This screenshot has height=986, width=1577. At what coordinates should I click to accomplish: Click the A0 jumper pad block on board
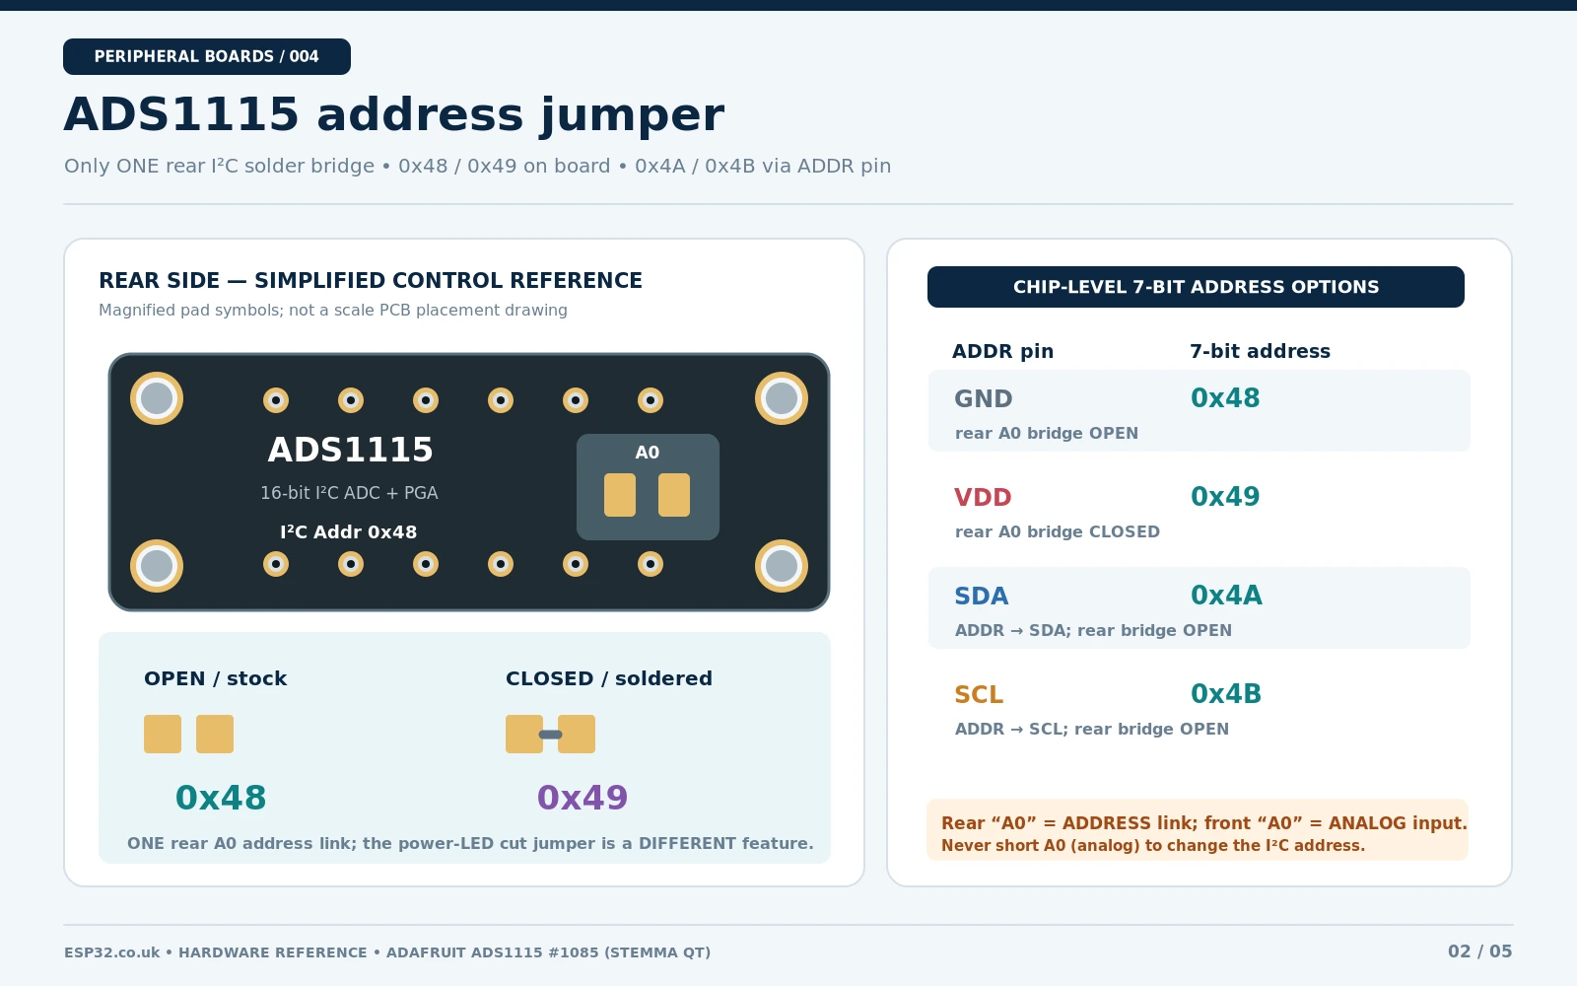648,487
